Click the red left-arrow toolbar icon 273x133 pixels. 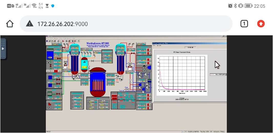point(52,41)
